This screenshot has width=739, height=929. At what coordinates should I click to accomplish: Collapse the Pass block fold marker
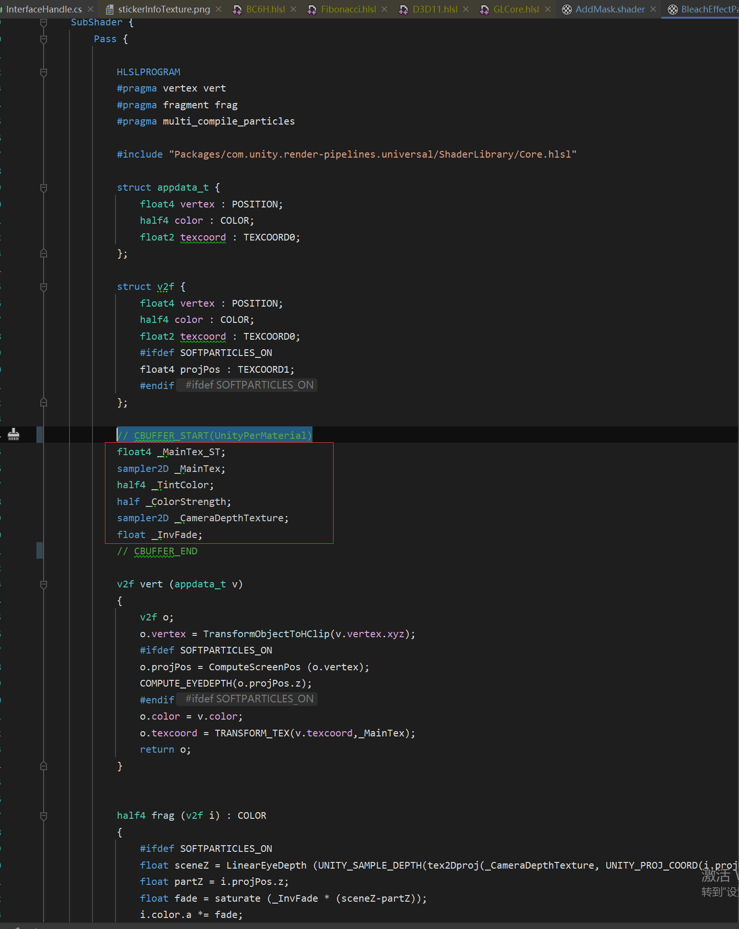(x=44, y=39)
